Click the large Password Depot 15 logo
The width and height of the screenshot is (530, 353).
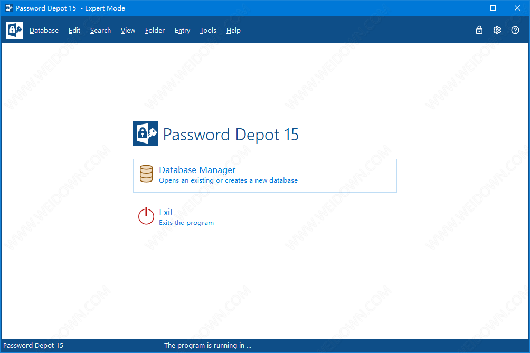pos(146,133)
